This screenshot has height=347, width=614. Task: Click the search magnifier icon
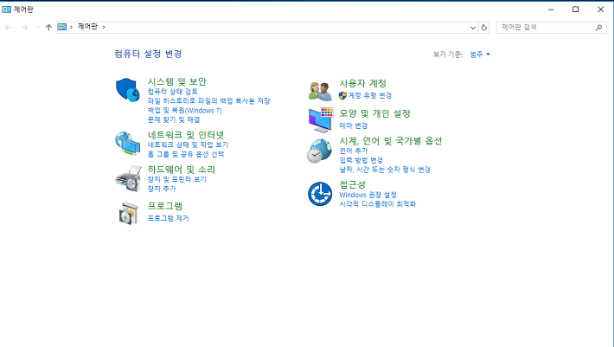click(x=598, y=28)
